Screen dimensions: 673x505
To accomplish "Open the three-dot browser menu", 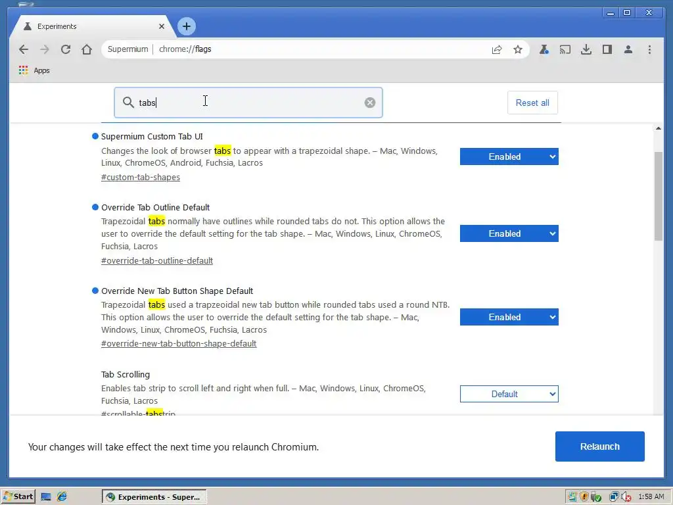I will (649, 49).
